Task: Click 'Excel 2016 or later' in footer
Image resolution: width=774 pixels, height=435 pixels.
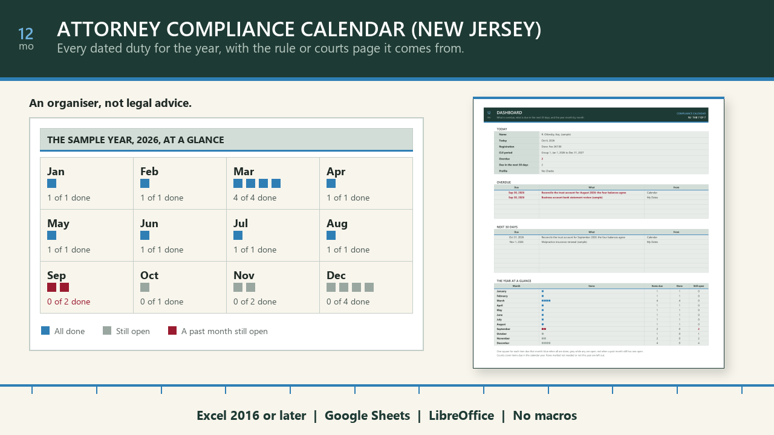Action: pos(251,416)
